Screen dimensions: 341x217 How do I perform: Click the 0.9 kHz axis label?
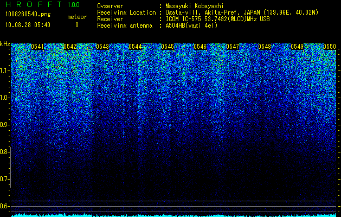tap(4, 125)
